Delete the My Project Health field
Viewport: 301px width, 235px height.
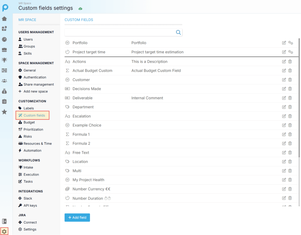(x=290, y=180)
